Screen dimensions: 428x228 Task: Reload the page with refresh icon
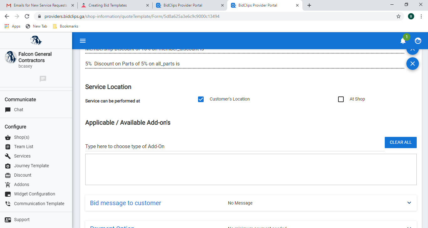coord(27,16)
